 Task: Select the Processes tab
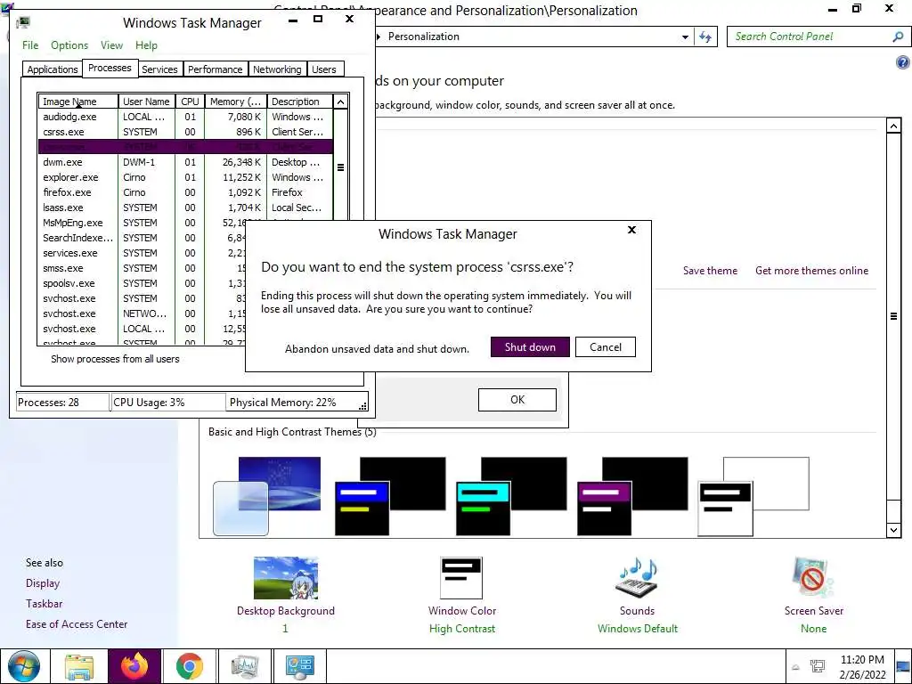click(110, 68)
